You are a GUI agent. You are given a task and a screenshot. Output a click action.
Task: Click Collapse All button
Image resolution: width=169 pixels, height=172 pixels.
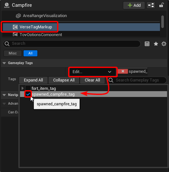click(64, 80)
